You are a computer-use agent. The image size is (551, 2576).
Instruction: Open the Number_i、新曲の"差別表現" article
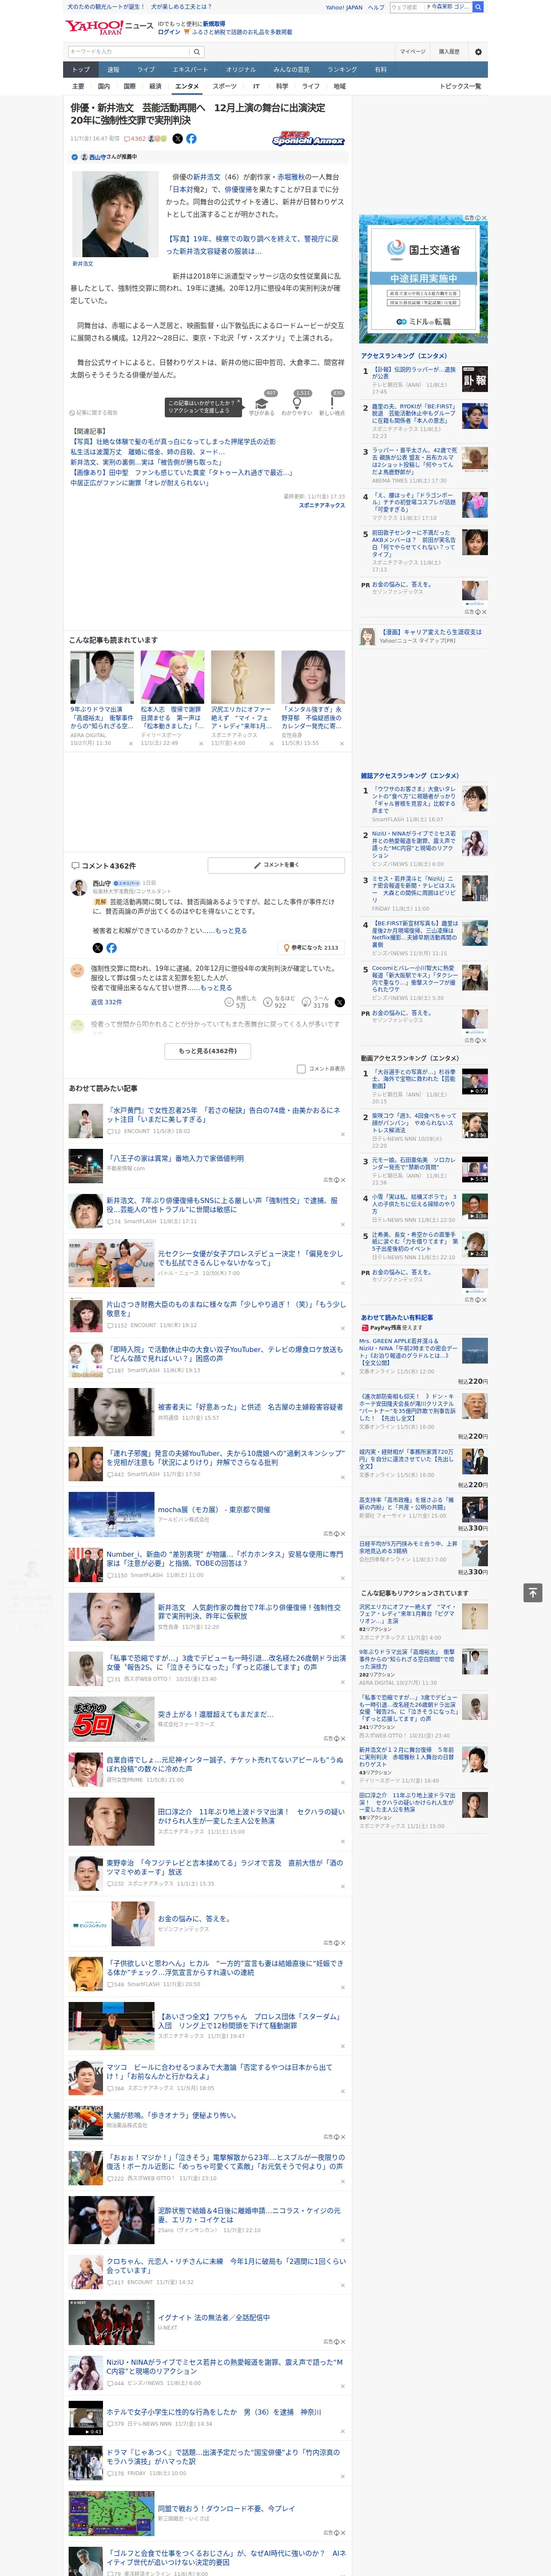[x=225, y=1558]
